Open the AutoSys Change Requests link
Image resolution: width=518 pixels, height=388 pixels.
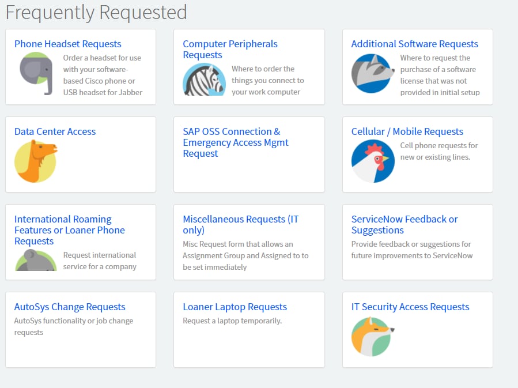coord(70,307)
